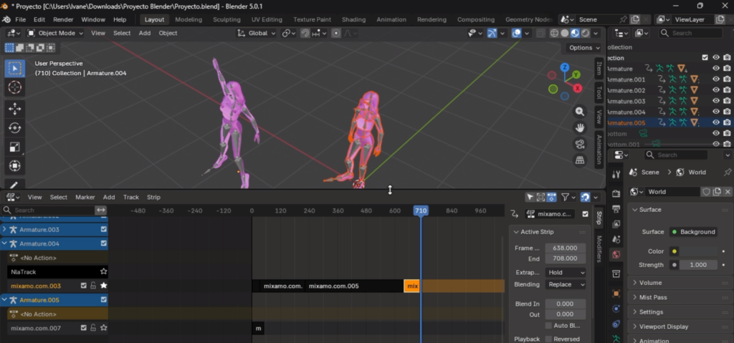The image size is (734, 343).
Task: Open the World properties tab icon
Action: pos(616,254)
